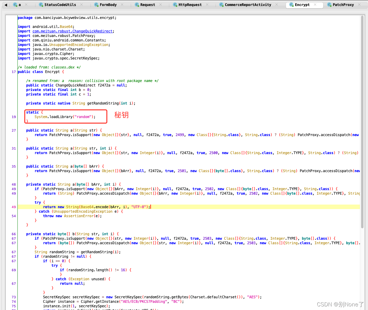Screen dimensions: 368x310
Task: Close the Request tab
Action: (161, 5)
